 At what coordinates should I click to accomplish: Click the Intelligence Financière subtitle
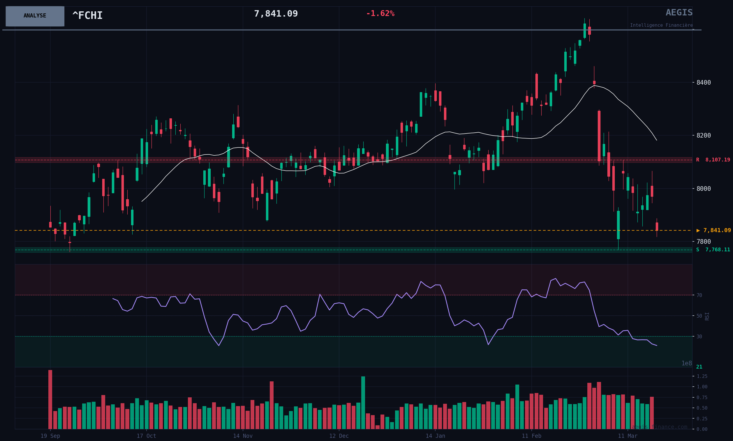pos(661,25)
